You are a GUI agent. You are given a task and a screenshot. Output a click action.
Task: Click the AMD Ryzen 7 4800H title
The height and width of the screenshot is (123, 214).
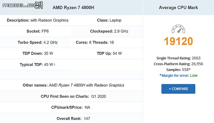[x=73, y=7]
